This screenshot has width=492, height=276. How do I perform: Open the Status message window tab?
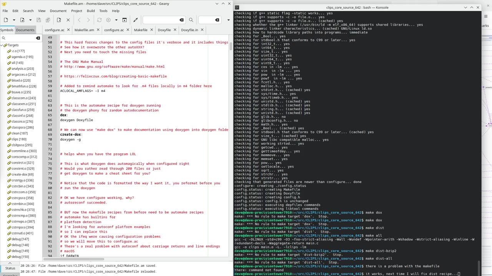[x=10, y=268]
